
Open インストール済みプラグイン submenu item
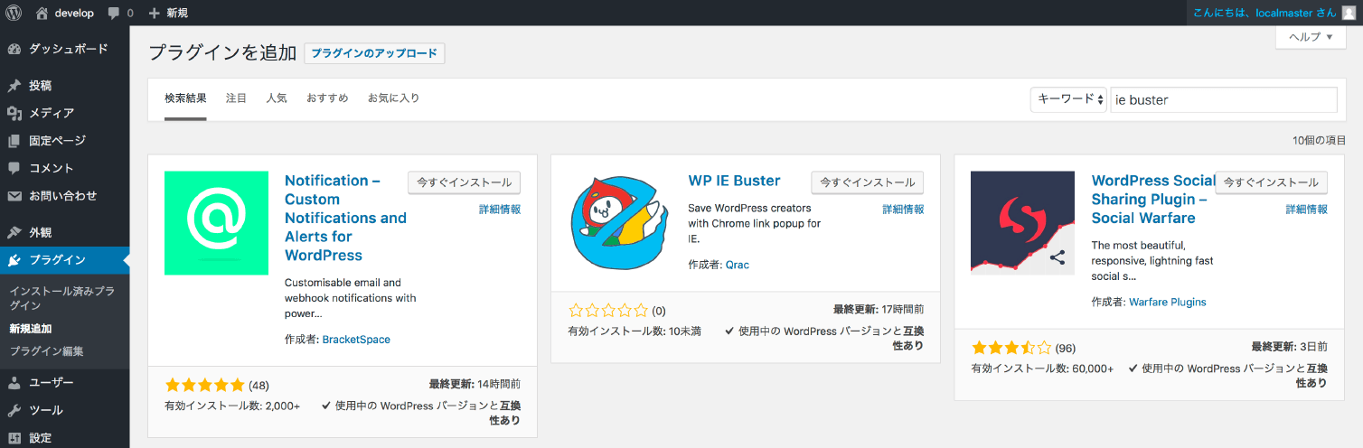pos(62,298)
